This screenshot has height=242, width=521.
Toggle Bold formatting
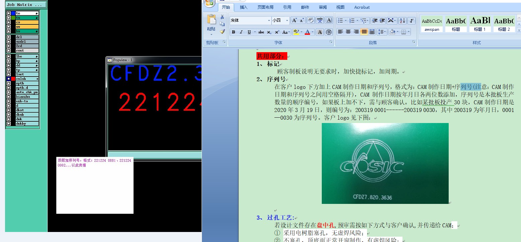pos(233,32)
